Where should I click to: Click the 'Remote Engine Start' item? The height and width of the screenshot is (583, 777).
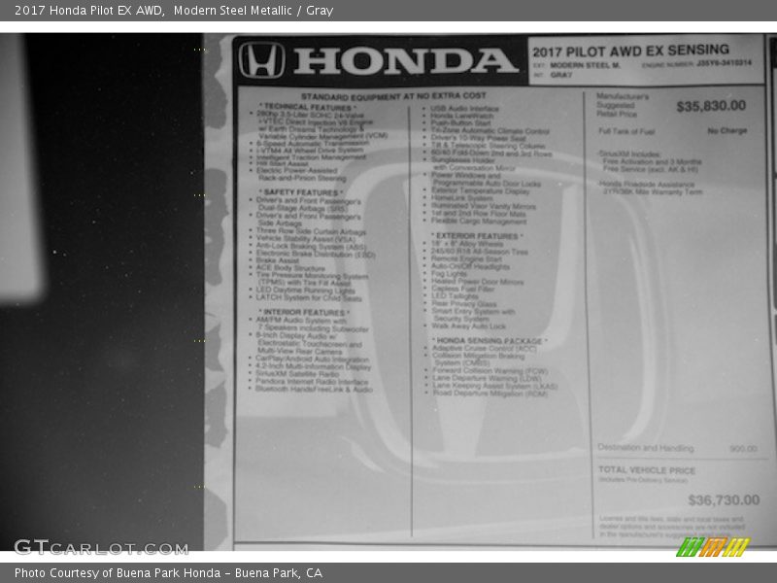(x=466, y=258)
